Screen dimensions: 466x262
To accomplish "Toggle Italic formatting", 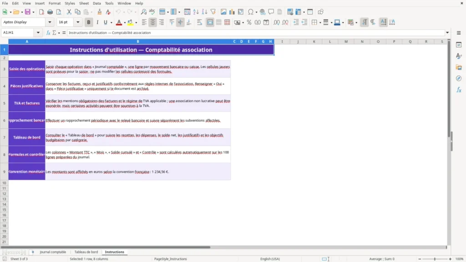I will (97, 22).
